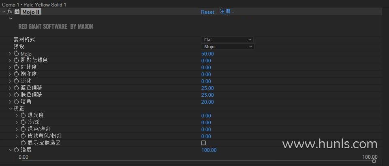This screenshot has width=389, height=166.
Task: Expand the 冷/暖 property
Action: pyautogui.click(x=17, y=122)
